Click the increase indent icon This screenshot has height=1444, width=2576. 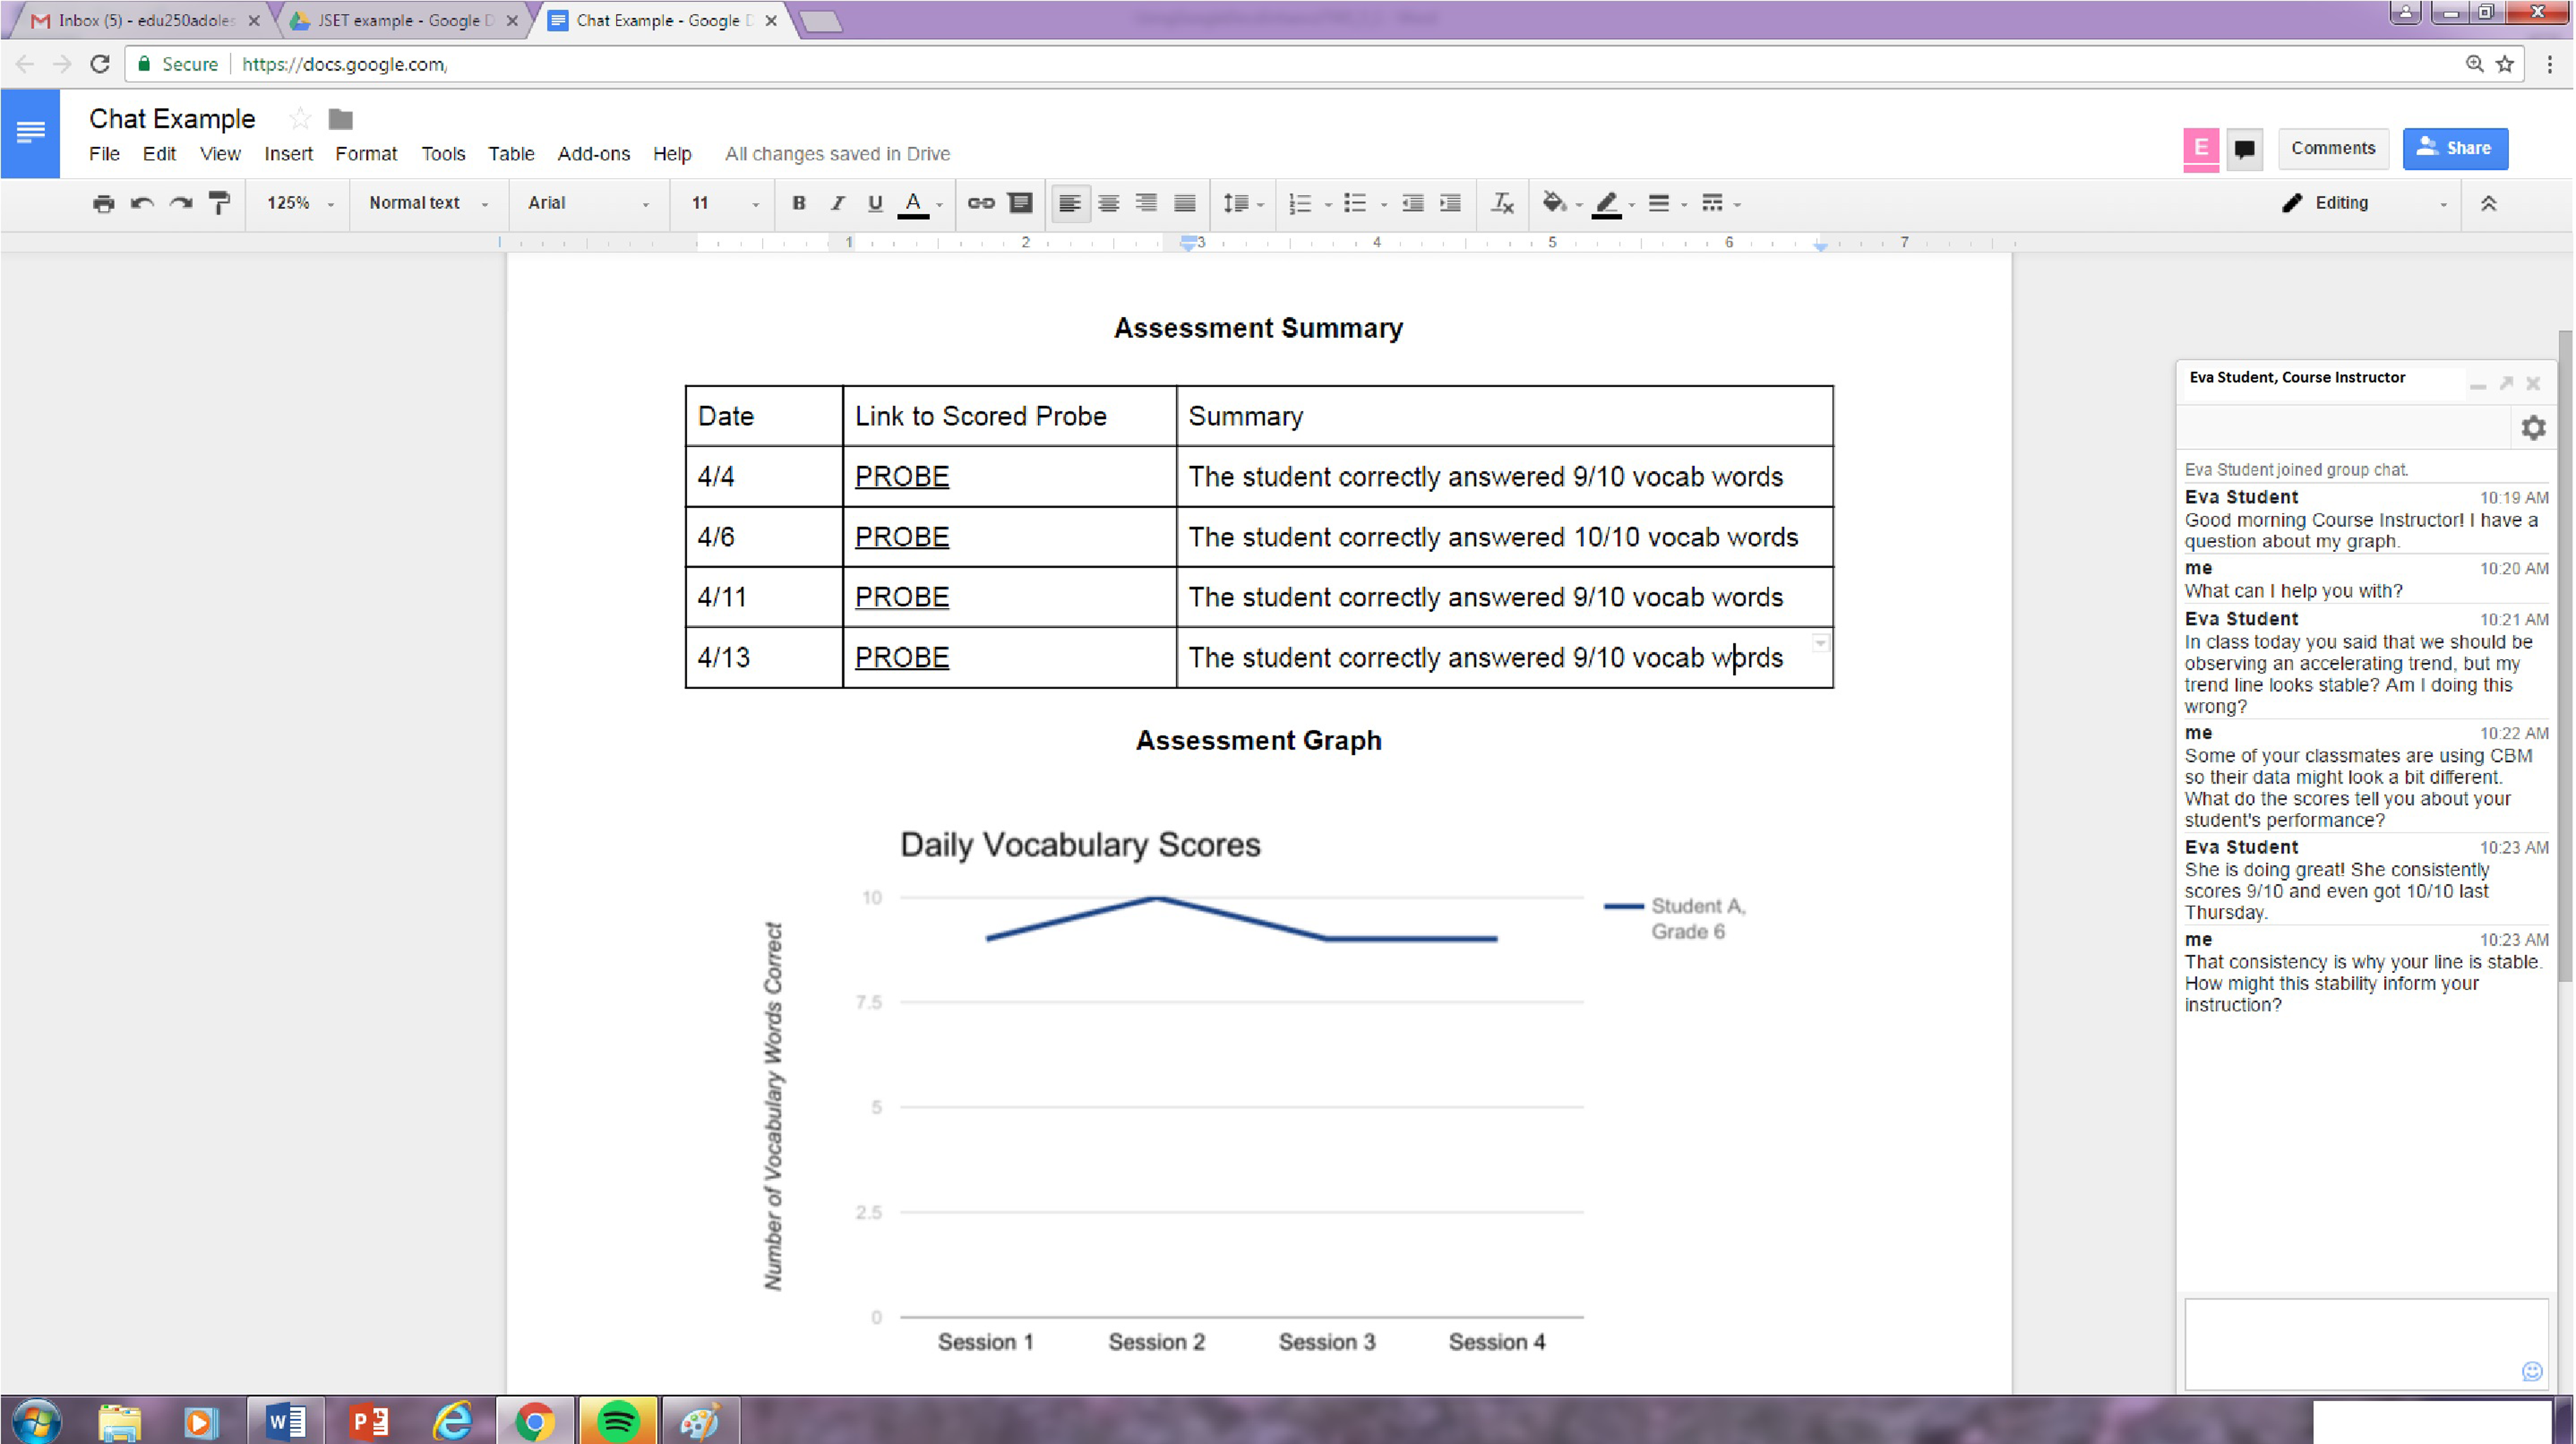pyautogui.click(x=1450, y=203)
